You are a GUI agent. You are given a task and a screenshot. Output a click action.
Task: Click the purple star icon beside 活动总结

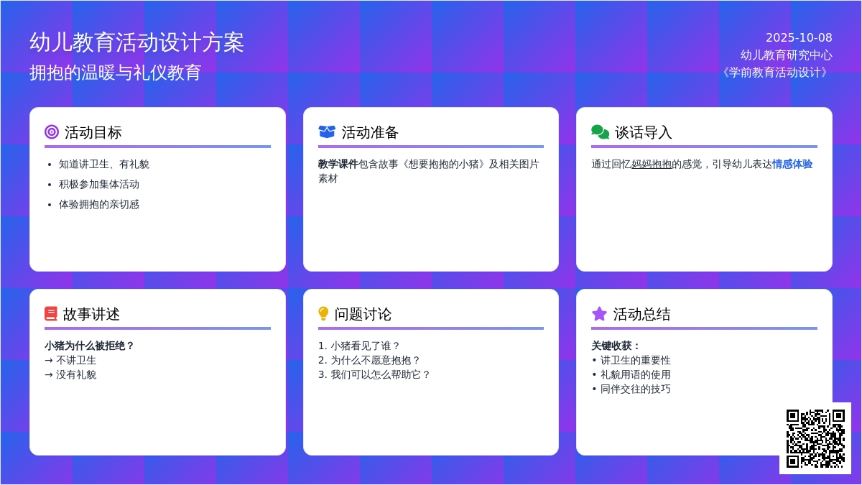point(599,314)
